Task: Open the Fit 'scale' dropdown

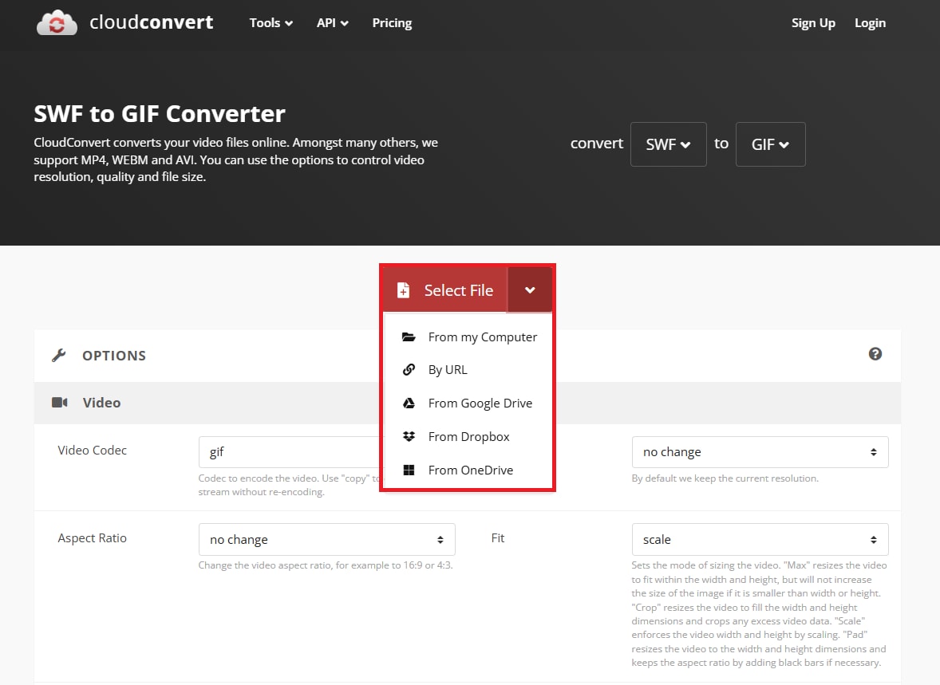Action: 760,539
